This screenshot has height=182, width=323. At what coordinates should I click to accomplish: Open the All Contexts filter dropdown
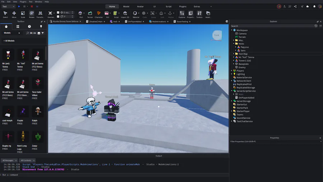point(28,160)
